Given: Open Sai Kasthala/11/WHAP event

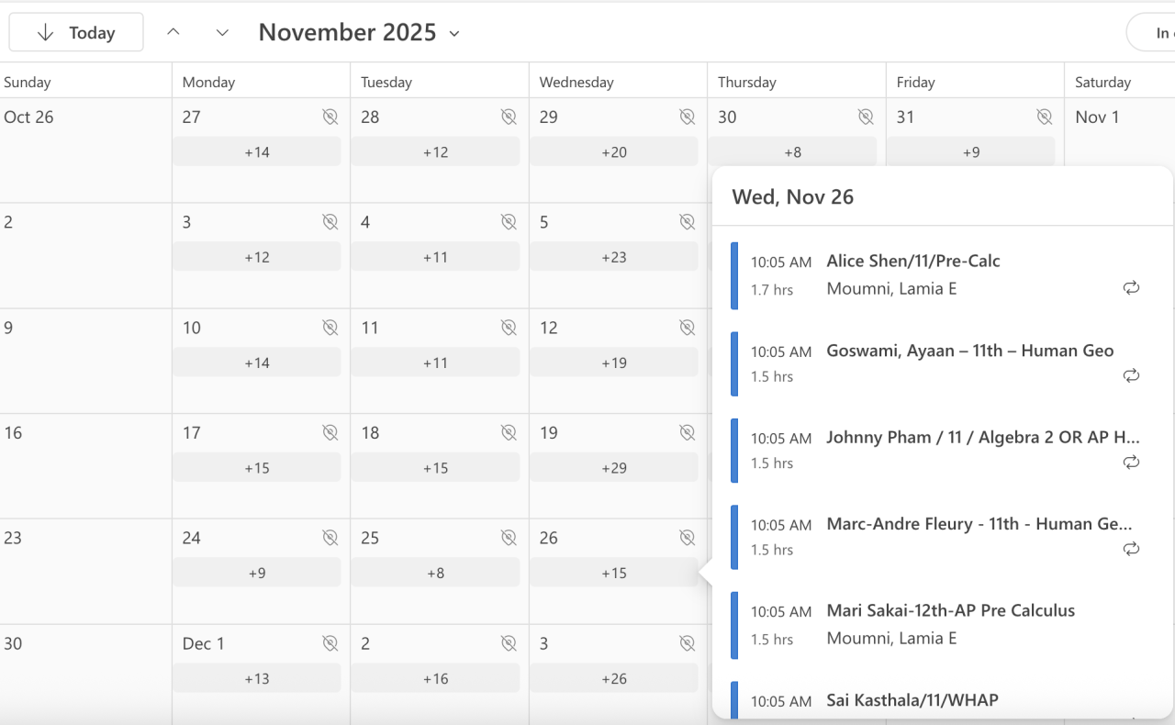Looking at the screenshot, I should click(912, 700).
